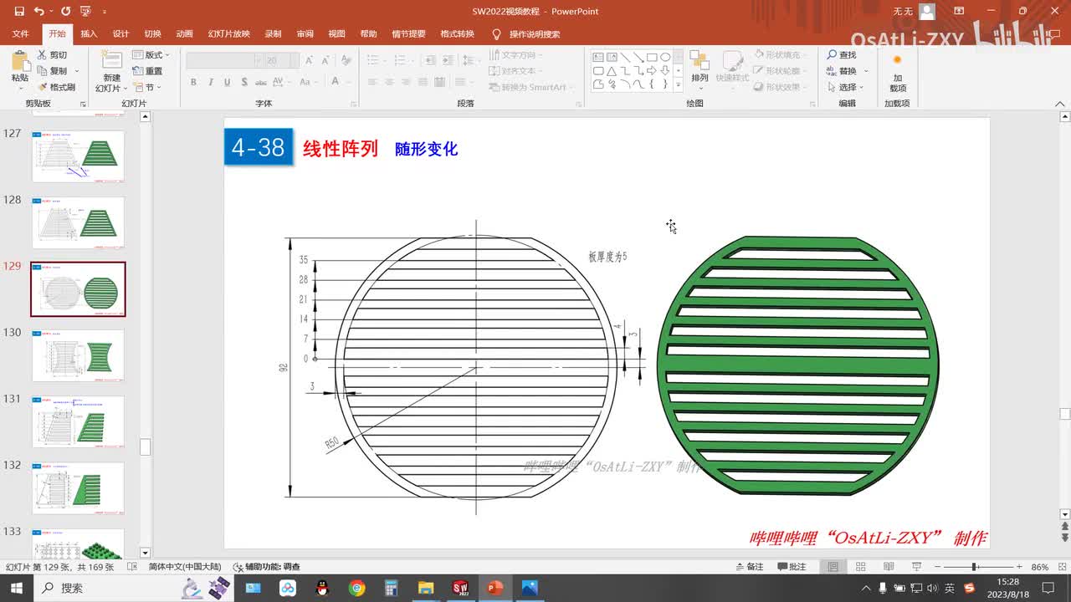Select the triangle shape in shapes gallery
1071x602 pixels.
(612, 71)
